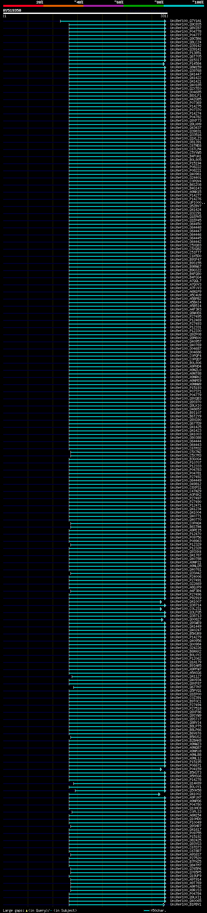Click the red 20% identity legend segment

[23, 6]
